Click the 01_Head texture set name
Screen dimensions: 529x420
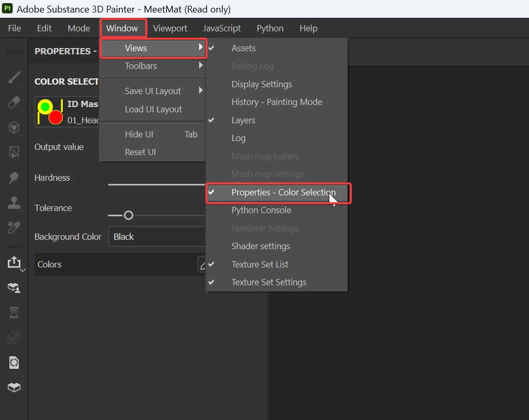pyautogui.click(x=83, y=120)
